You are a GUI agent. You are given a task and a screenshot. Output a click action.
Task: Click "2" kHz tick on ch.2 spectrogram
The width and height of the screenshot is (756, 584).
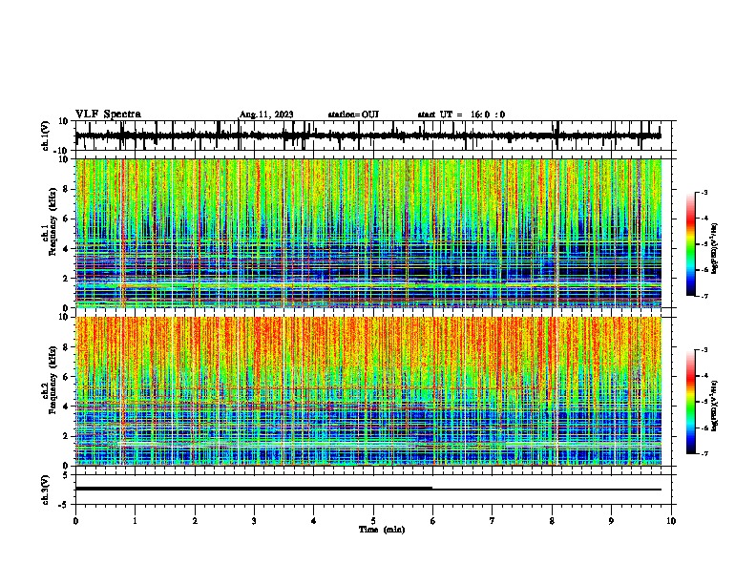pyautogui.click(x=66, y=436)
